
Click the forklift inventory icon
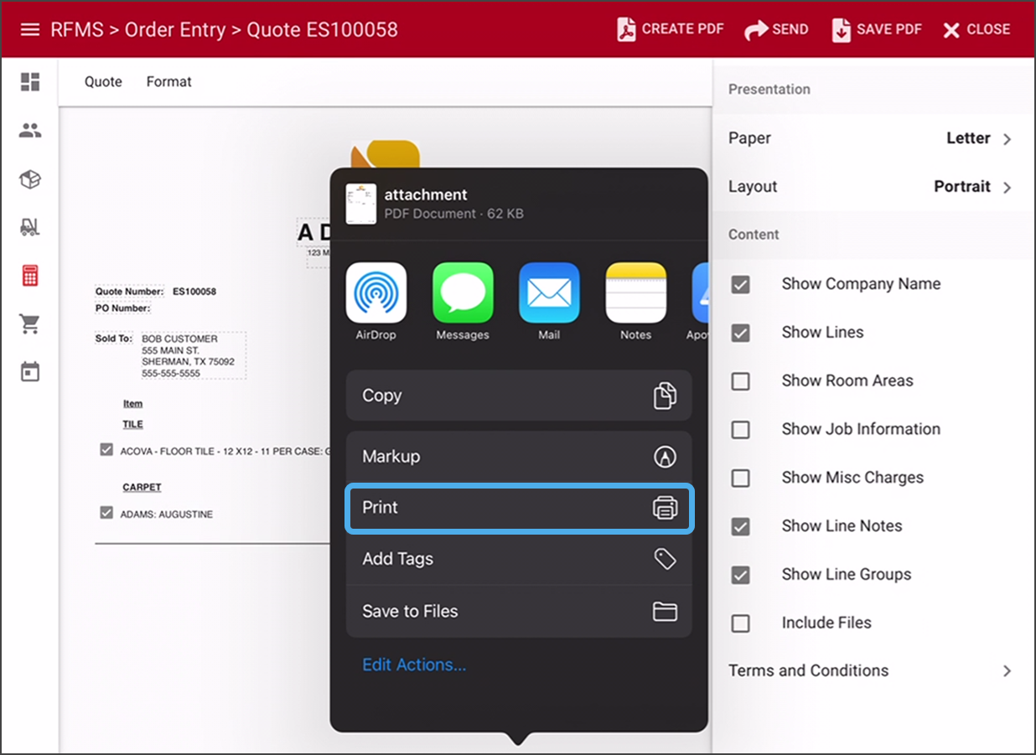tap(30, 226)
